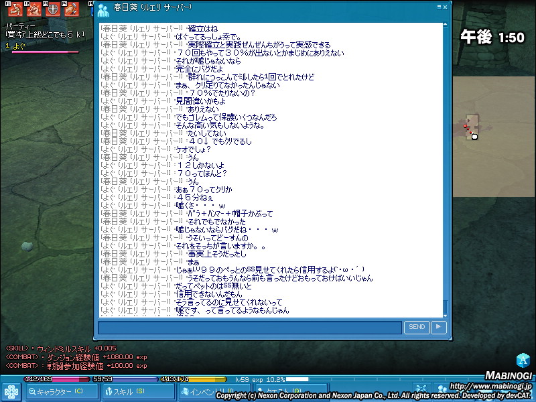
Task: Open the インベントリ (I) inventory window
Action: pyautogui.click(x=214, y=392)
